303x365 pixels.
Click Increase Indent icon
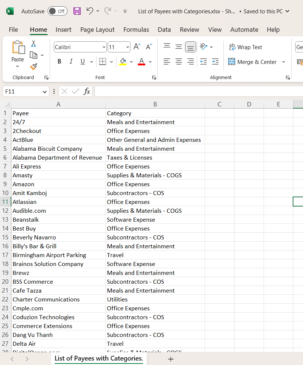[215, 62]
